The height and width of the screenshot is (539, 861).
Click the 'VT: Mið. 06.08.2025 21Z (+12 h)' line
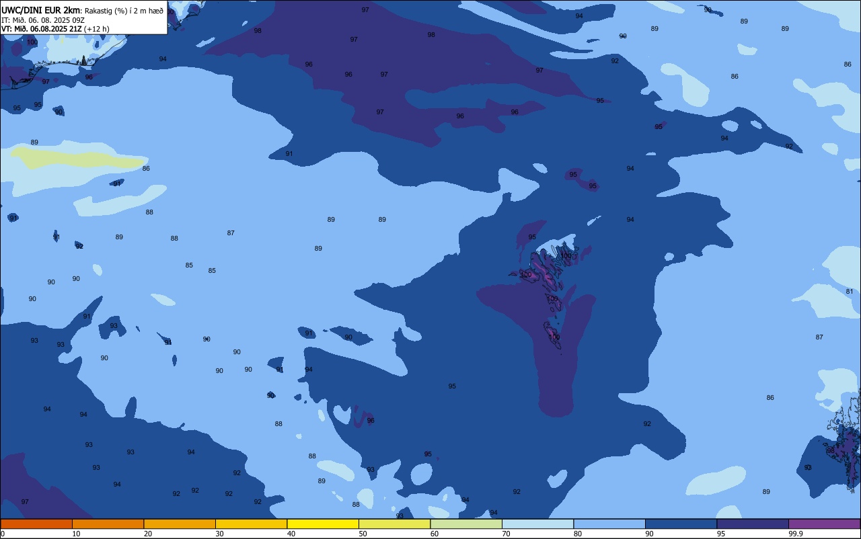[55, 29]
